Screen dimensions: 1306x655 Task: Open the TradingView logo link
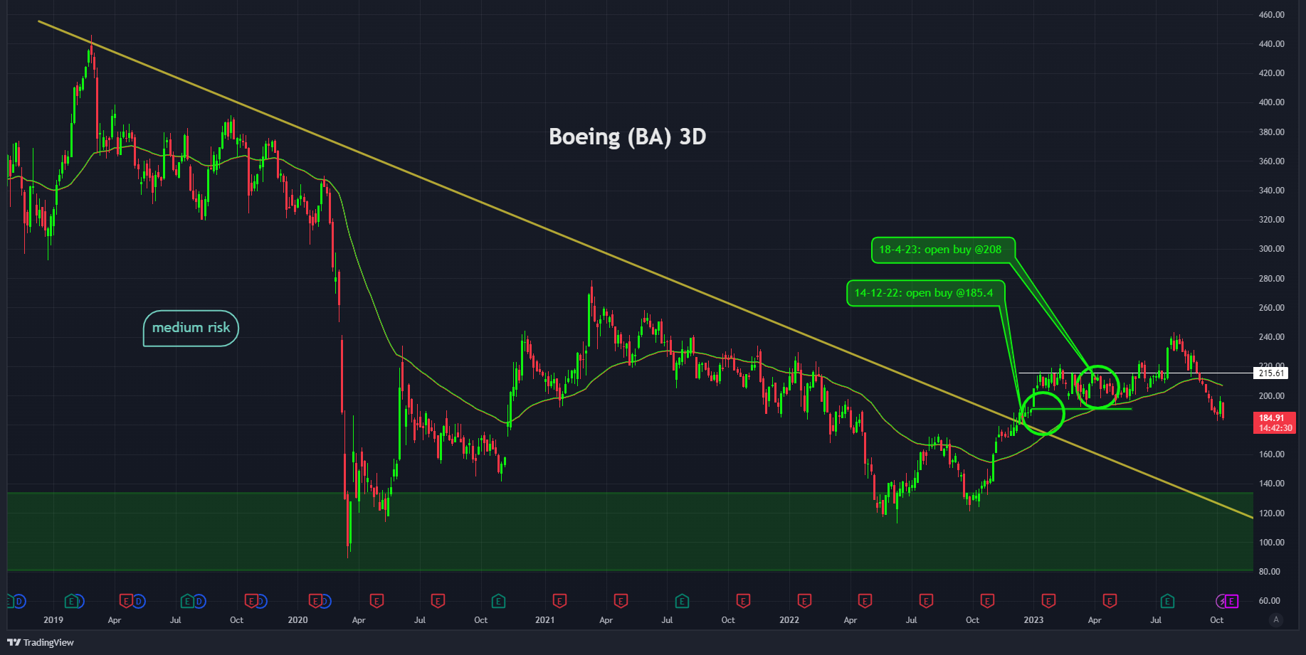pyautogui.click(x=41, y=642)
